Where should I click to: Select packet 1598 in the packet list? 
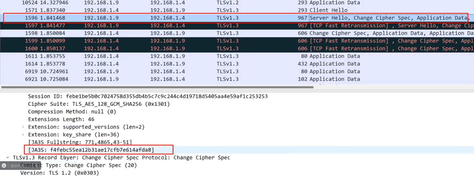point(237,33)
